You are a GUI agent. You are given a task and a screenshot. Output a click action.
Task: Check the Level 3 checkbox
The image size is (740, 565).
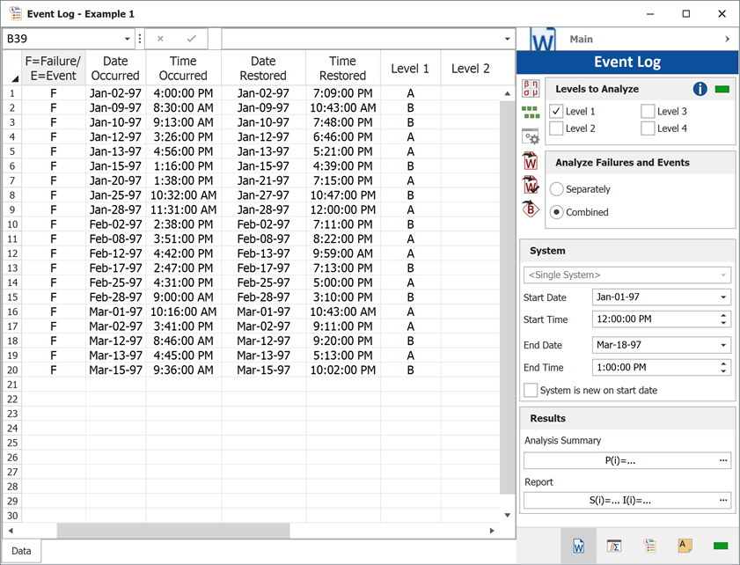[648, 112]
